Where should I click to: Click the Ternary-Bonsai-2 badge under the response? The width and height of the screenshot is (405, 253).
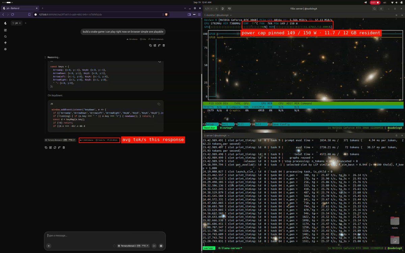click(x=61, y=140)
